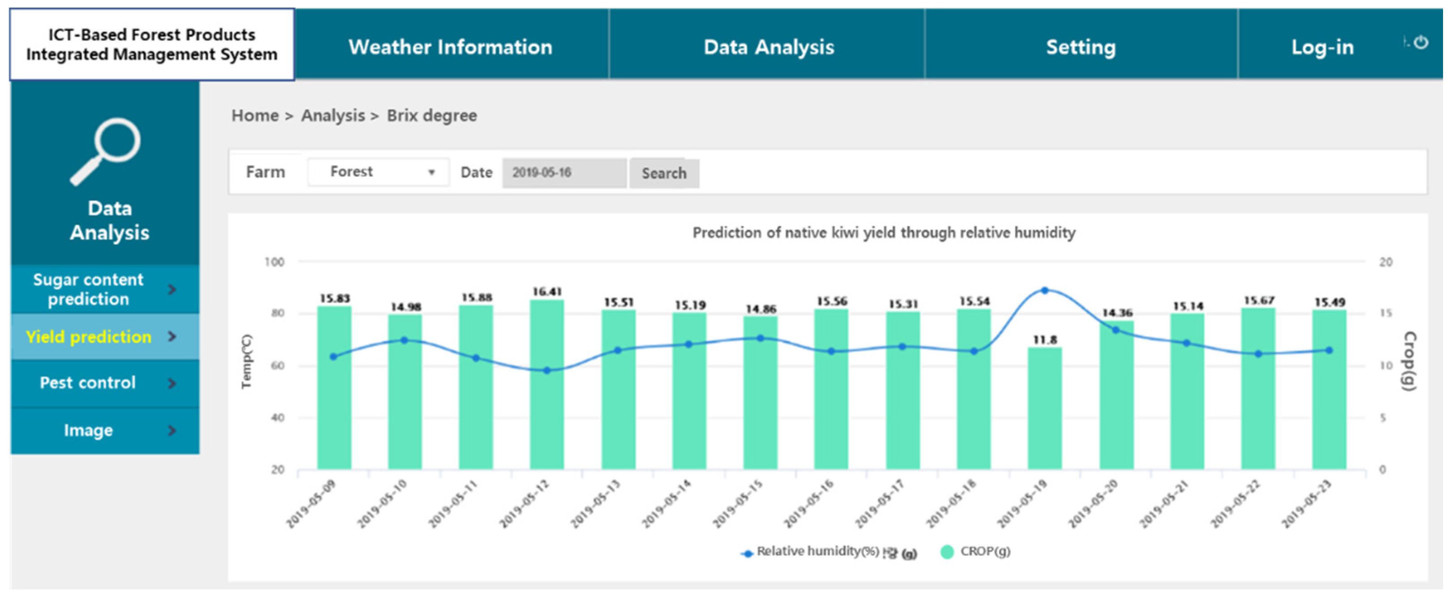Click the Log-in menu item
The image size is (1452, 599).
pos(1322,47)
